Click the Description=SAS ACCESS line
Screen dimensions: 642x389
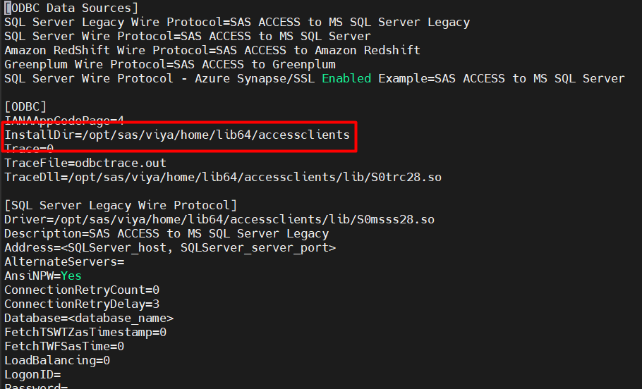click(166, 233)
